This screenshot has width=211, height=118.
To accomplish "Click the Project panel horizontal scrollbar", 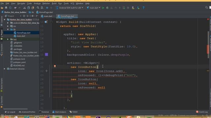I will click(x=15, y=109).
